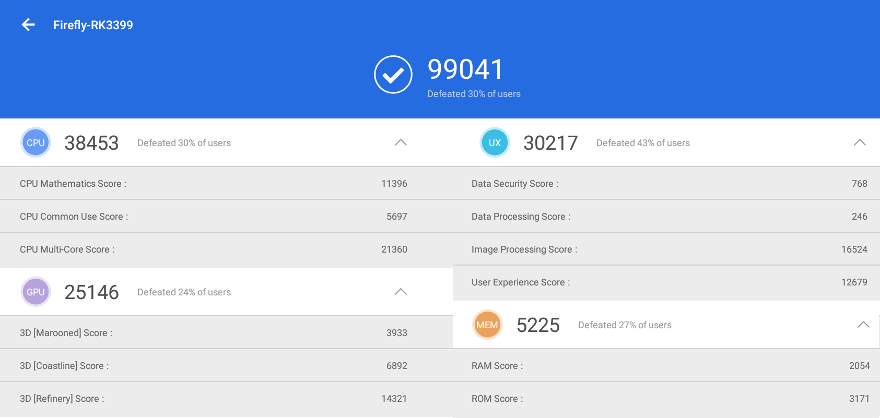Click the value 14321
880x418 pixels.
tap(394, 399)
